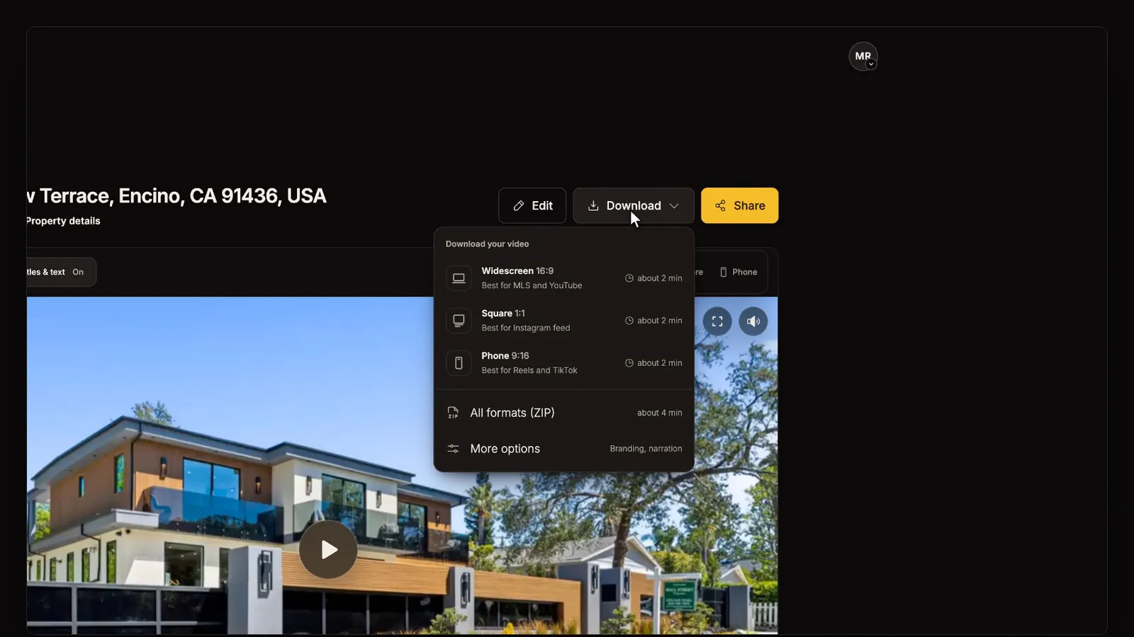Select Phone 9:16 download option

pos(563,363)
